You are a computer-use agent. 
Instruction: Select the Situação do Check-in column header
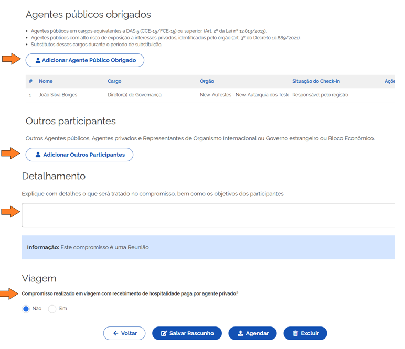click(316, 81)
